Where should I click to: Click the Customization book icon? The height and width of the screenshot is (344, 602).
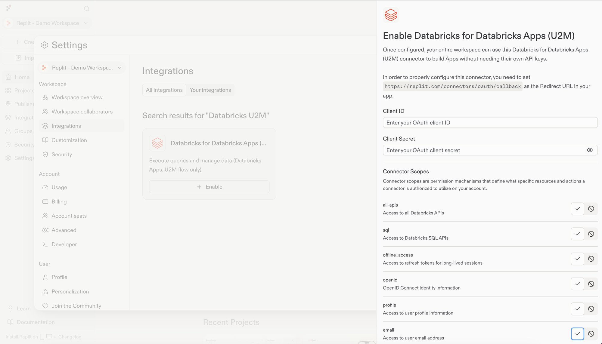point(45,140)
